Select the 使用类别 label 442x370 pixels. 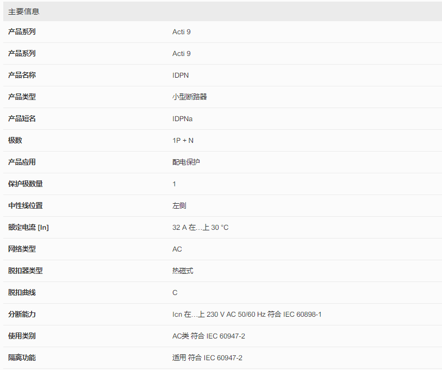22,336
